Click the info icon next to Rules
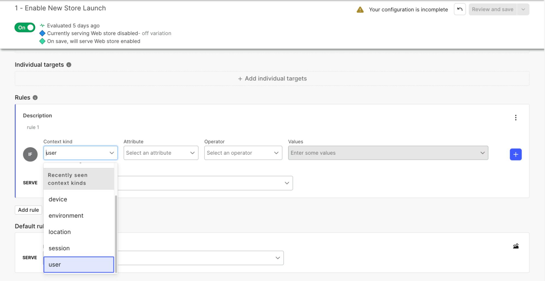 pyautogui.click(x=35, y=98)
